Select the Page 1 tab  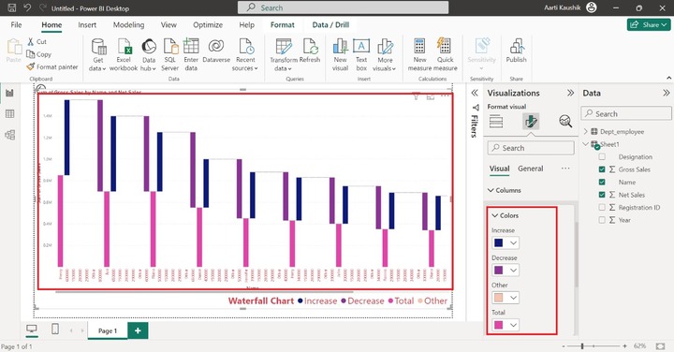(108, 330)
